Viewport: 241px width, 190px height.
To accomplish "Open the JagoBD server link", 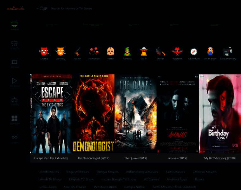I will (215, 25).
